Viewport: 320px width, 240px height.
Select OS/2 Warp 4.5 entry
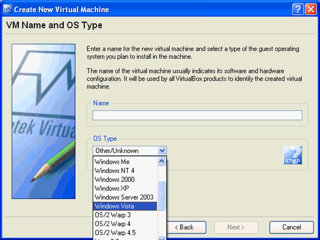point(125,233)
